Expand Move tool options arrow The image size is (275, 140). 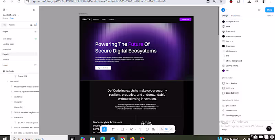point(108,129)
